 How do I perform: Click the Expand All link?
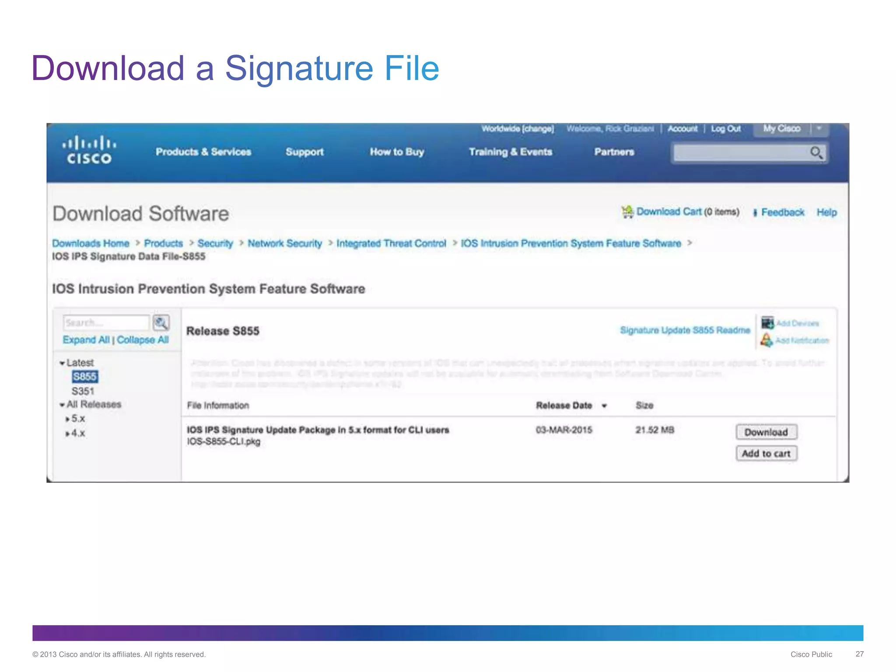[x=86, y=340]
